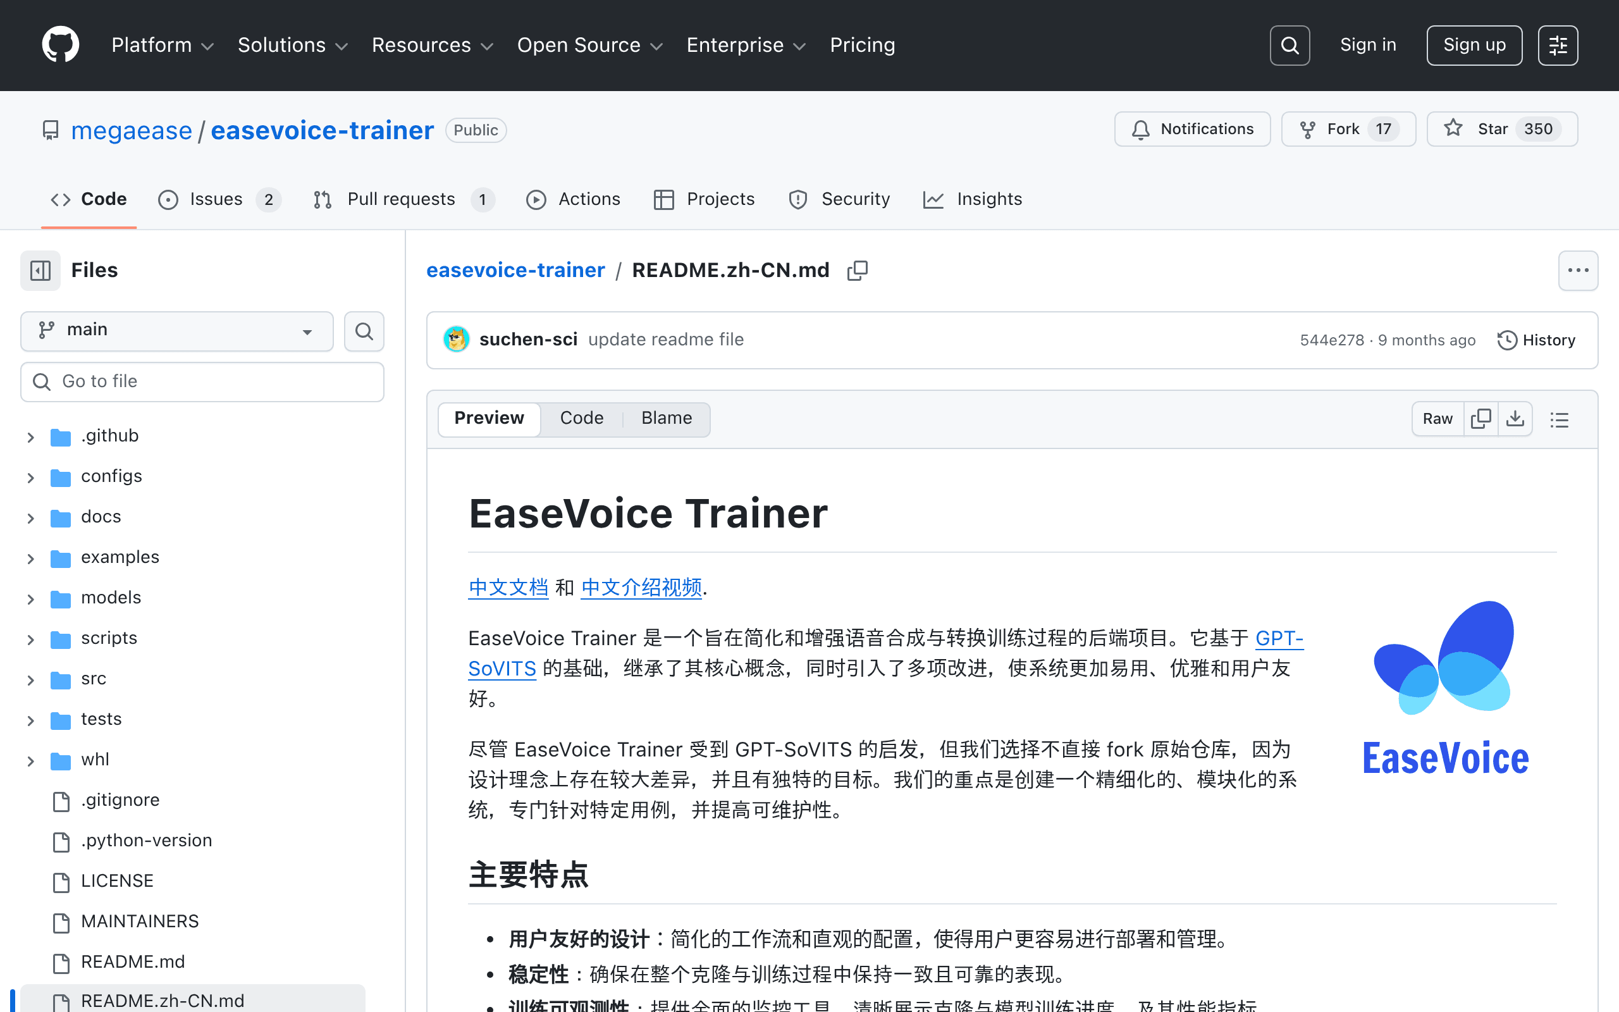The image size is (1619, 1012).
Task: Open the Open Source menu
Action: pyautogui.click(x=590, y=45)
